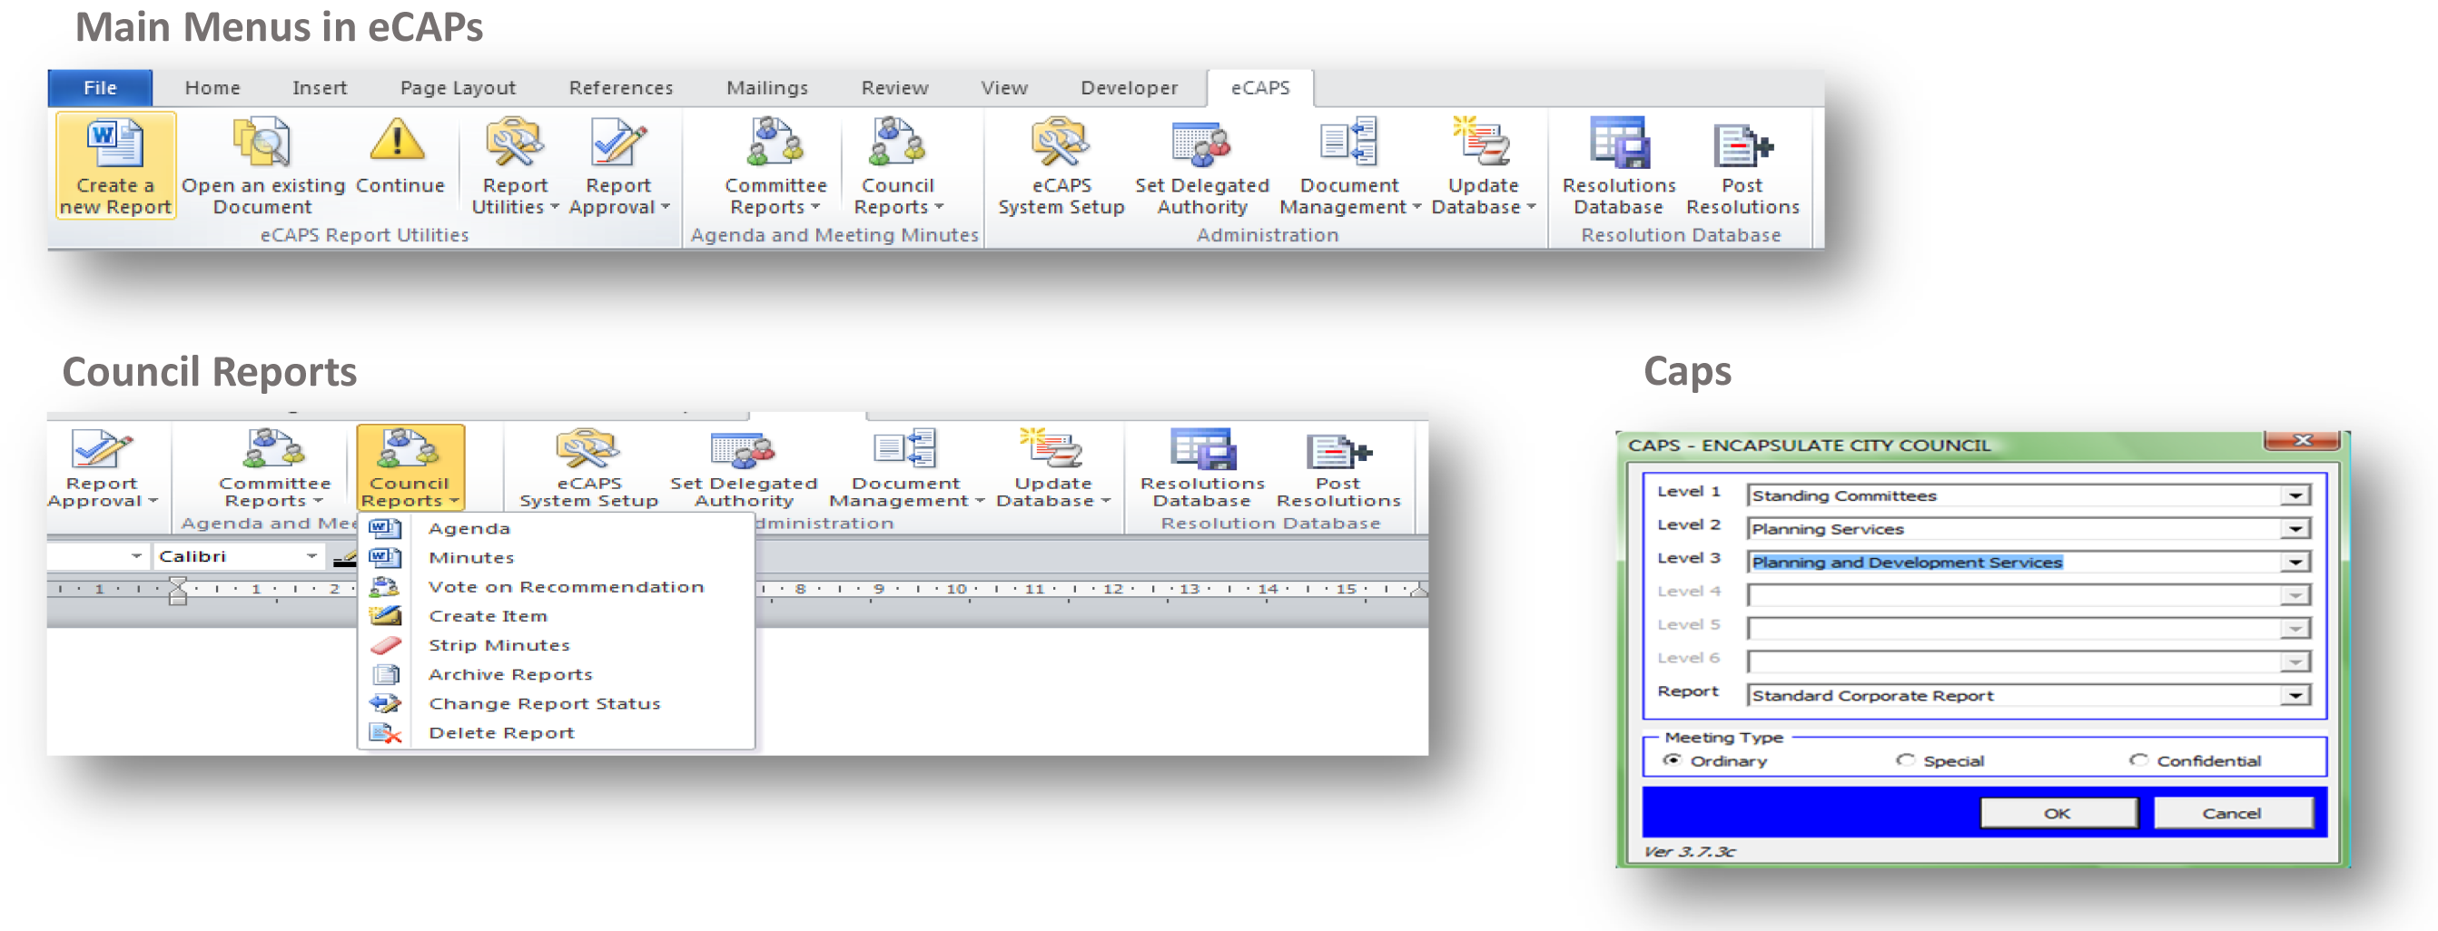
Task: Click the Strip Minutes eraser icon
Action: (386, 645)
